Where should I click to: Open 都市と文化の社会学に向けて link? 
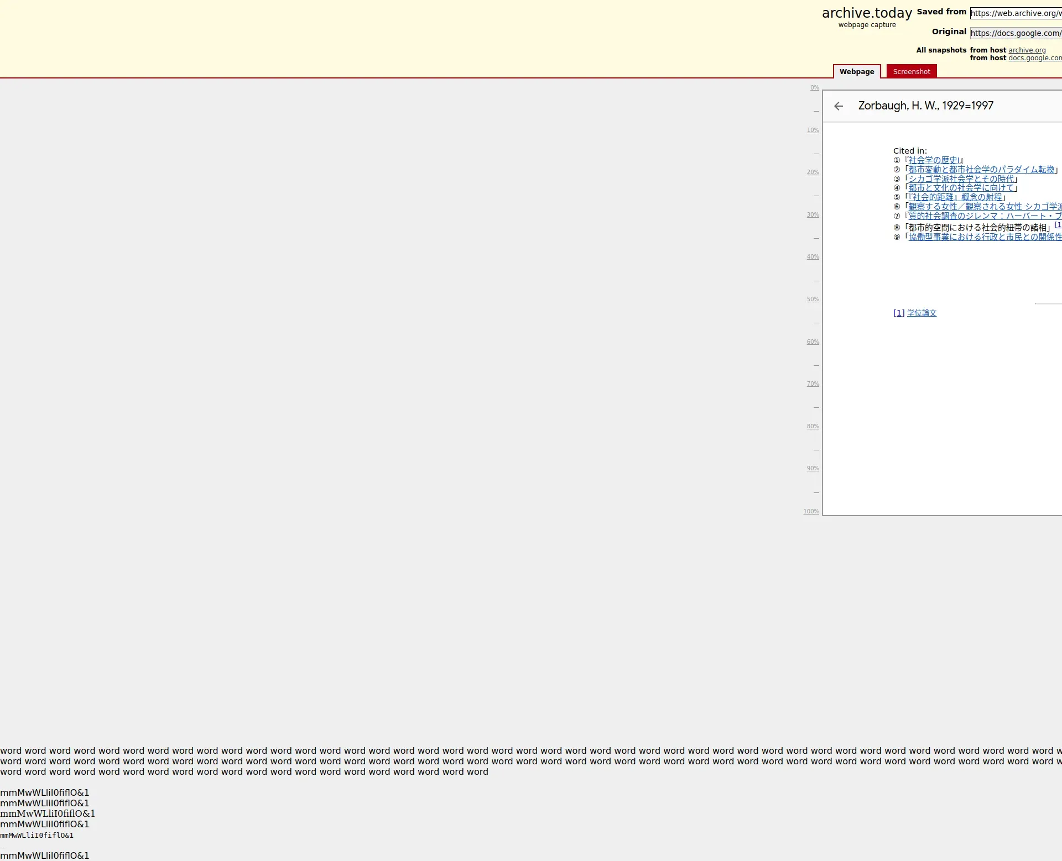961,188
